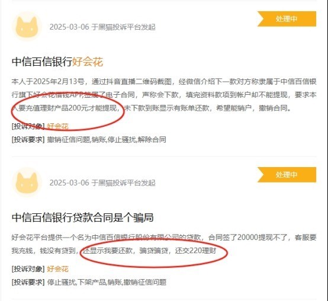
Task: Click the second complaint body about 合同签了20000
Action: point(164,244)
